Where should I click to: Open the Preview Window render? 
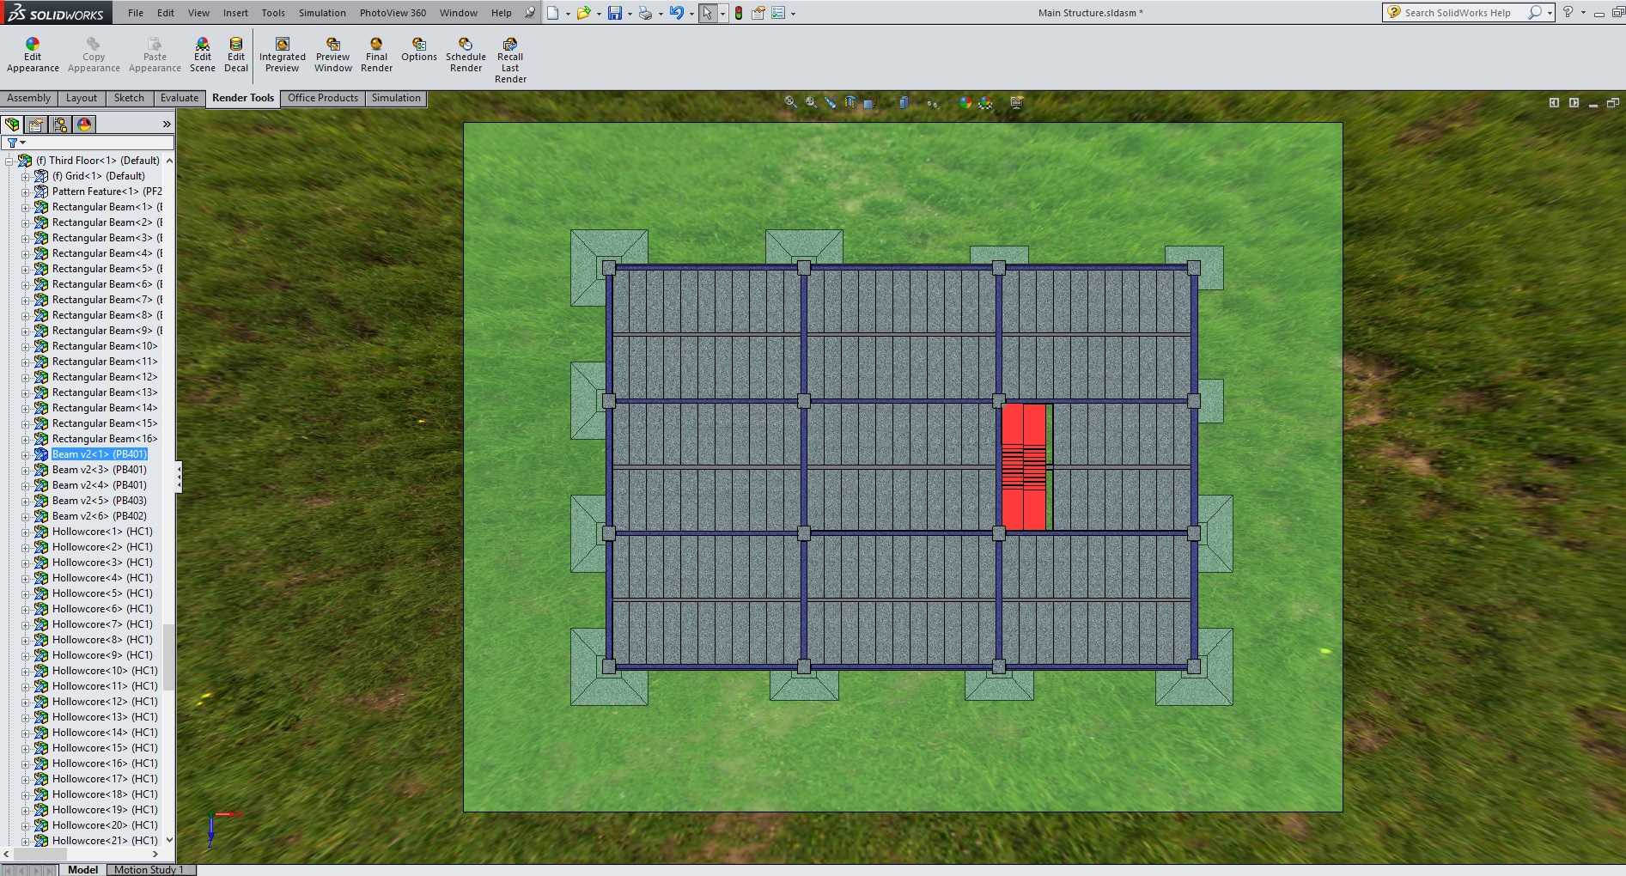point(333,55)
